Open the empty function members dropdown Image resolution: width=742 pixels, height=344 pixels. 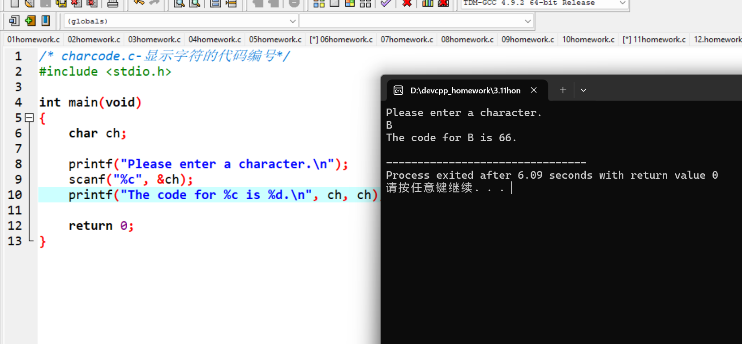pyautogui.click(x=416, y=21)
